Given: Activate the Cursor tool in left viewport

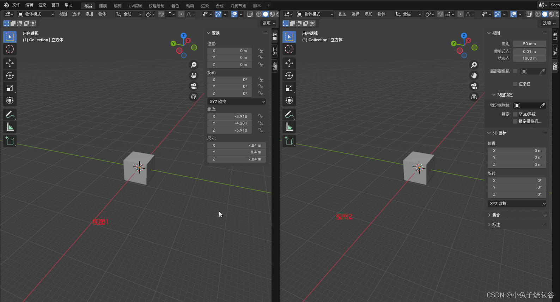Looking at the screenshot, I should click(x=10, y=49).
